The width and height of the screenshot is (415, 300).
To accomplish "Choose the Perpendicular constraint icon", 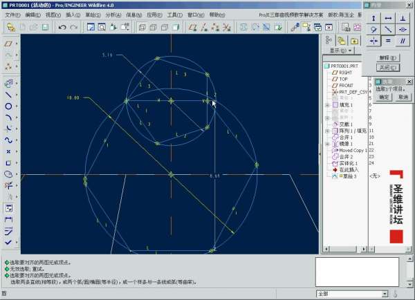I will pyautogui.click(x=403, y=18).
